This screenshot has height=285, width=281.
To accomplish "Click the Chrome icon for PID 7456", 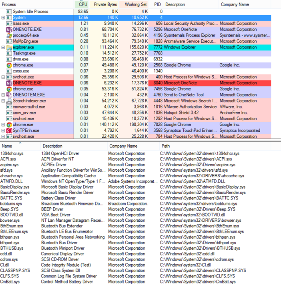I will click(x=9, y=89).
